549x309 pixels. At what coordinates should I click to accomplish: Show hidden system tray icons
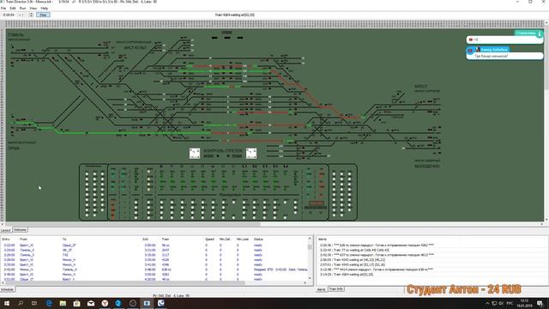tap(487, 303)
